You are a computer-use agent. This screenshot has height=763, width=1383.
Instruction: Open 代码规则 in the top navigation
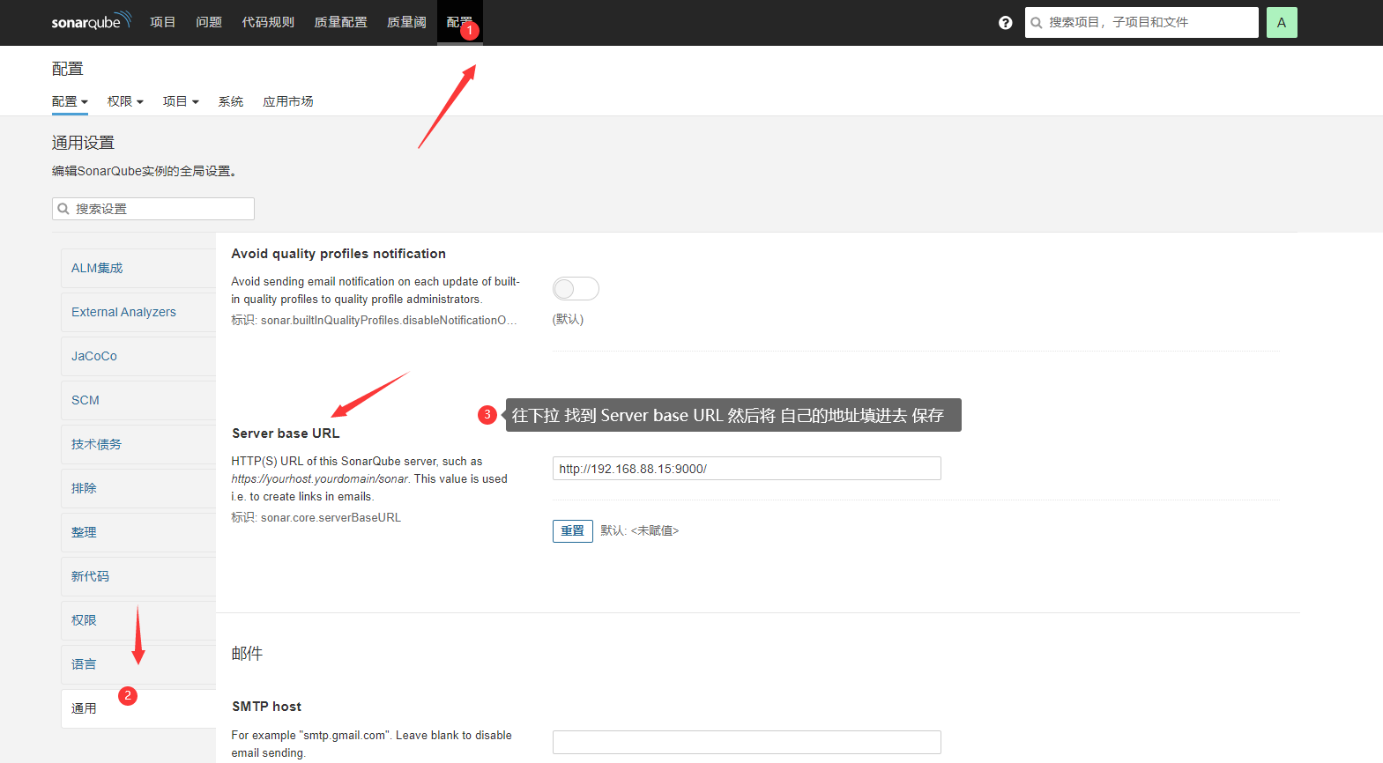tap(268, 22)
